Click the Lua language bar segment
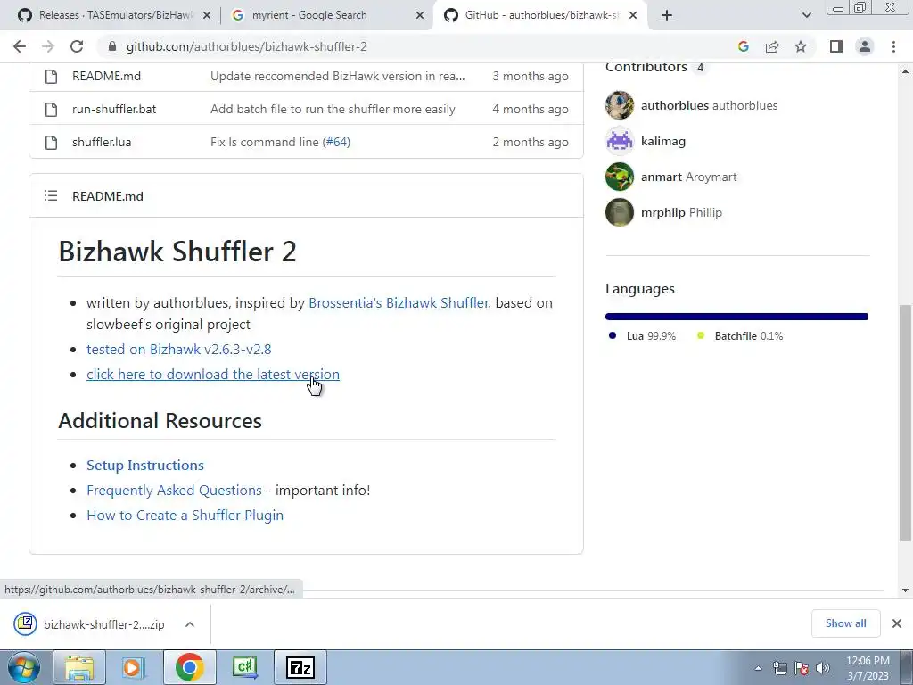913x685 pixels. click(x=736, y=317)
